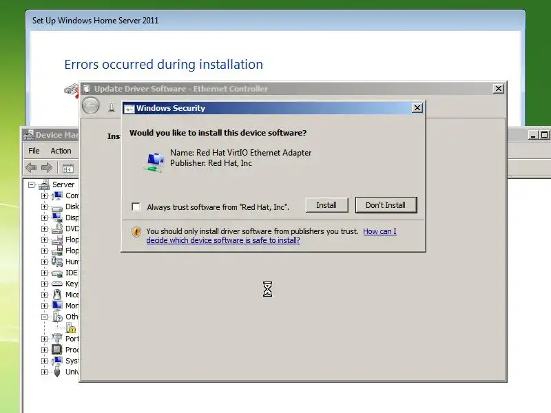551x413 pixels.
Task: Click the Forward toolbar arrow in Device Manager
Action: coord(47,168)
